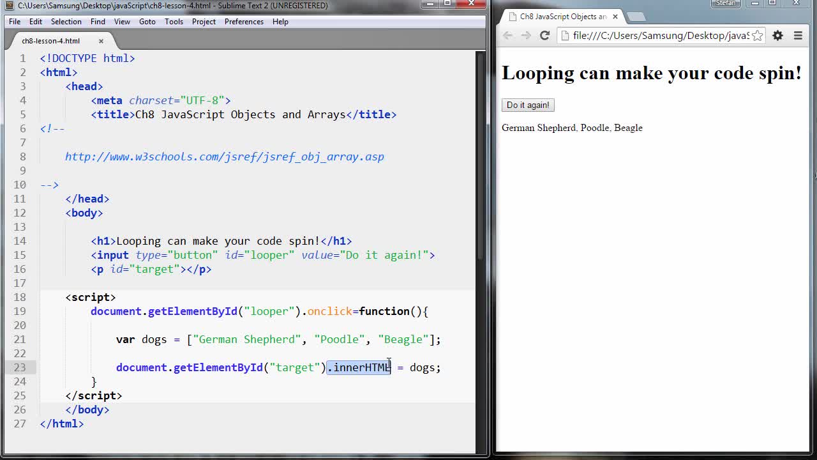Close the Ch8 JavaScript Objects browser tab

615,17
